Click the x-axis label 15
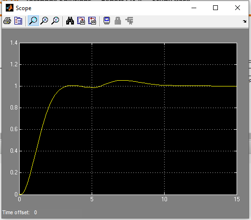The width and height of the screenshot is (251, 220). coord(237,199)
